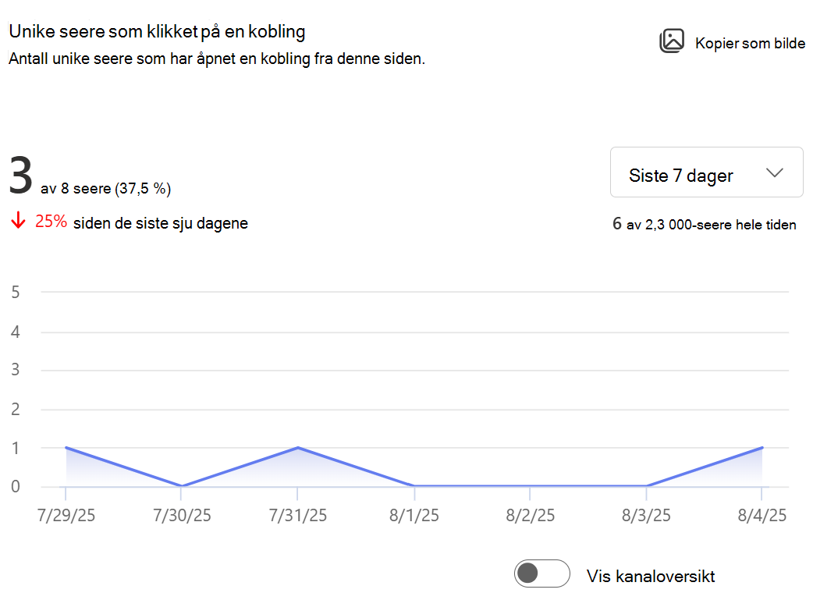
Task: Click the chart peak at 7/31/25
Action: click(297, 447)
